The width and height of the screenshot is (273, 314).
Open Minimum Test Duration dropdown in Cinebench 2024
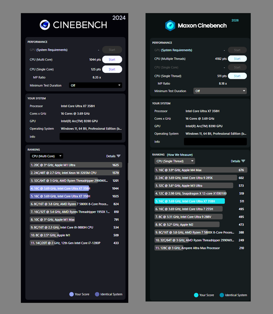tap(96, 85)
